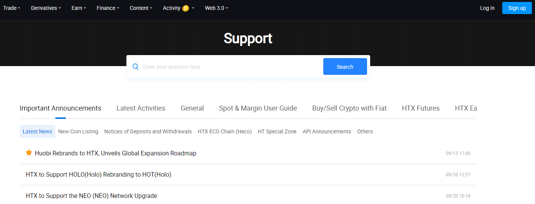Select the New Coin Listing filter
This screenshot has width=535, height=204.
[x=78, y=131]
